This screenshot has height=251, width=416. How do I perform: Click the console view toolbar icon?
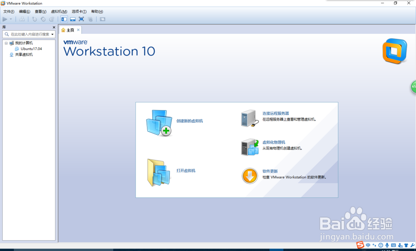(x=102, y=19)
